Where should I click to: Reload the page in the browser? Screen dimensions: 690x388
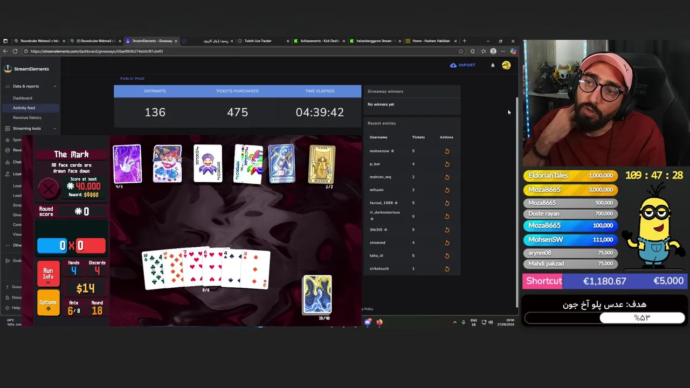tap(15, 51)
